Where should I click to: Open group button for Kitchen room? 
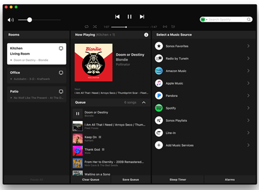[x=61, y=48]
